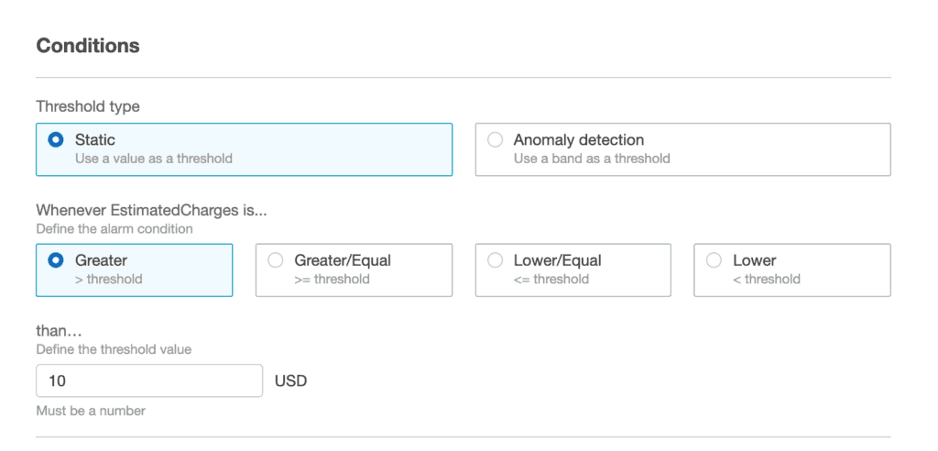Viewport: 938px width, 451px height.
Task: Choose the Lower/Equal radio button
Action: click(x=495, y=260)
